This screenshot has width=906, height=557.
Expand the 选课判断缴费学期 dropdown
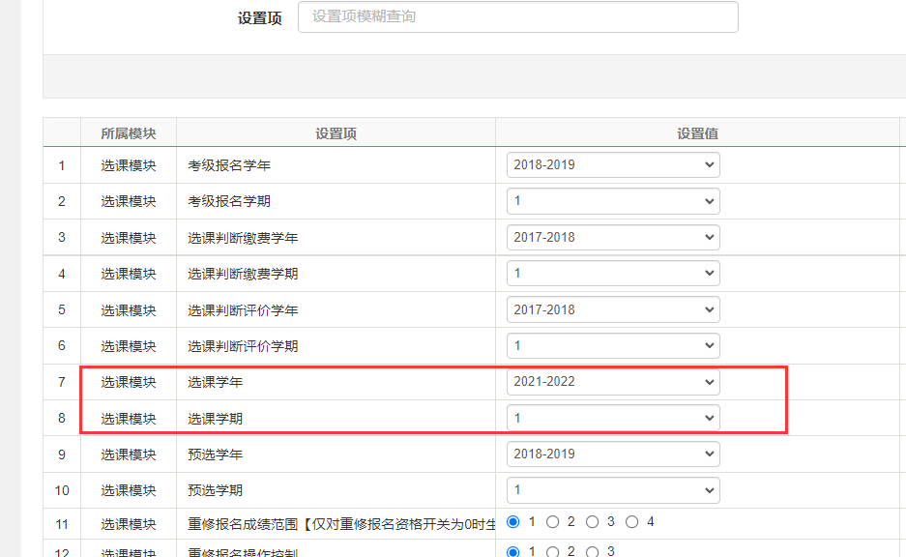(613, 274)
